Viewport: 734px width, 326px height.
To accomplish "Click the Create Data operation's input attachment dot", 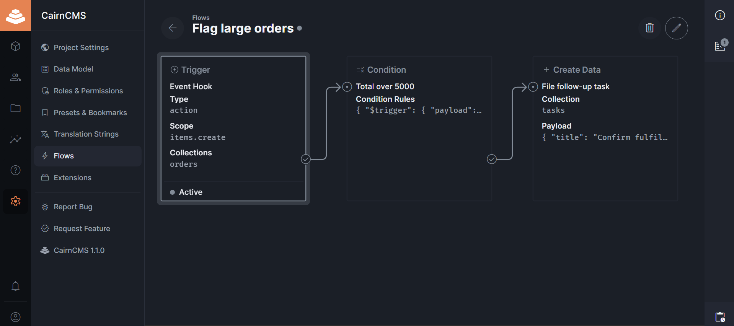I will [533, 87].
